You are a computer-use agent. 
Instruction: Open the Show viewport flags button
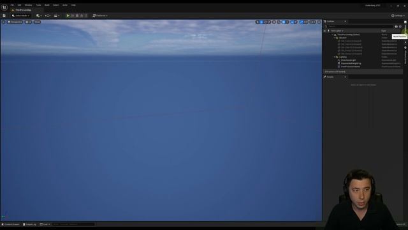(x=37, y=22)
